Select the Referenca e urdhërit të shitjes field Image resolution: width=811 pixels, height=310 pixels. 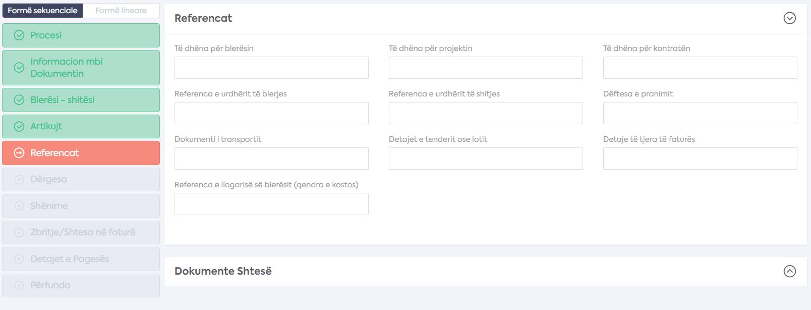[486, 113]
